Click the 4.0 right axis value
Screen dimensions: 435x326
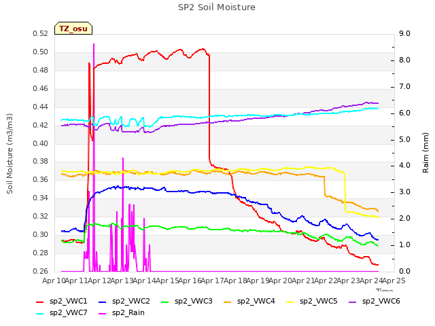click(x=404, y=166)
